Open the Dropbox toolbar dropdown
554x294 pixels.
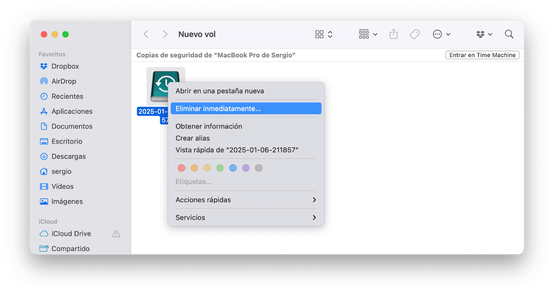(484, 34)
